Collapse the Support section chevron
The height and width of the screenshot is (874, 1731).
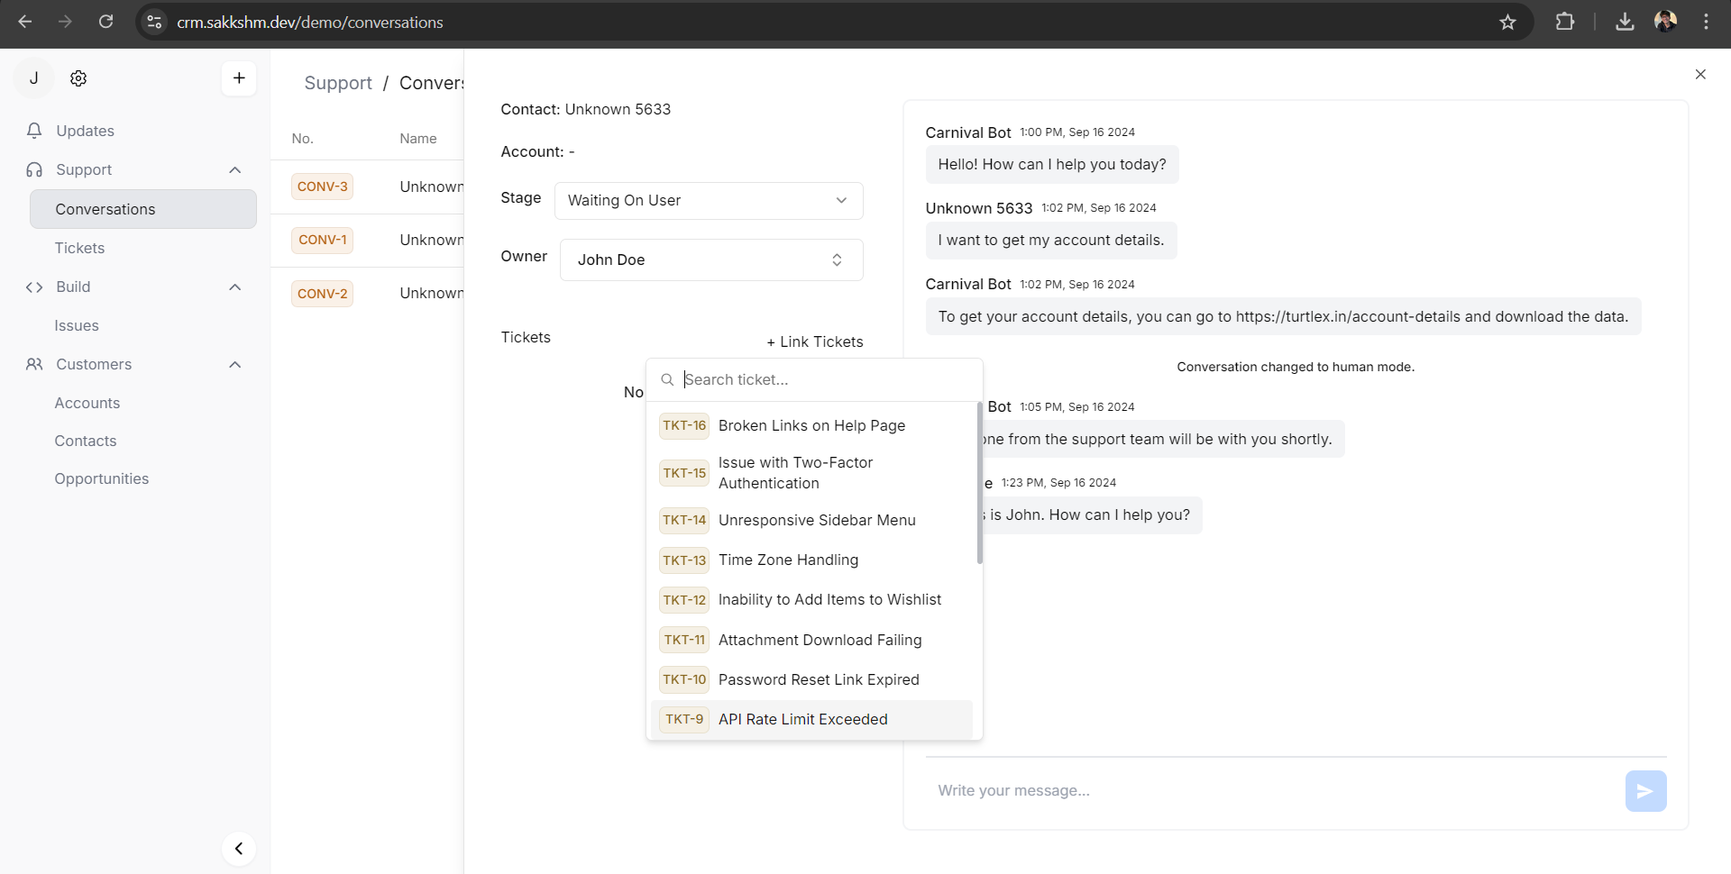(235, 170)
